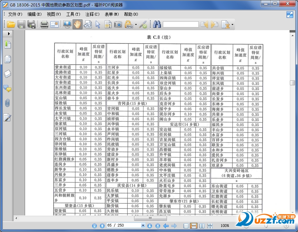Expand the RMS lock dropdown arrow
Viewport: 298px width, 232px height.
click(x=136, y=24)
